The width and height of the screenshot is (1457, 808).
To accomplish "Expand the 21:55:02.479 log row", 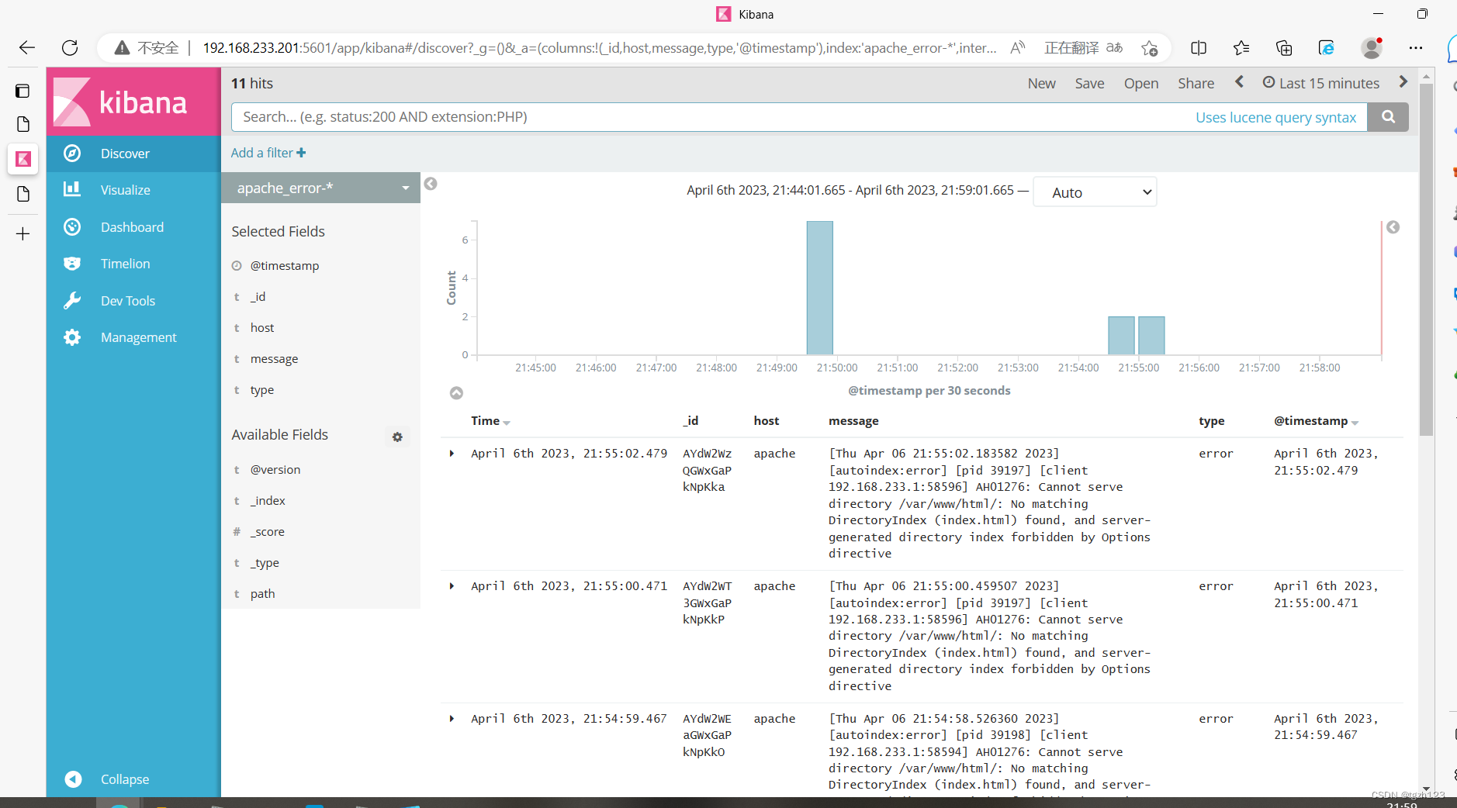I will tap(452, 454).
